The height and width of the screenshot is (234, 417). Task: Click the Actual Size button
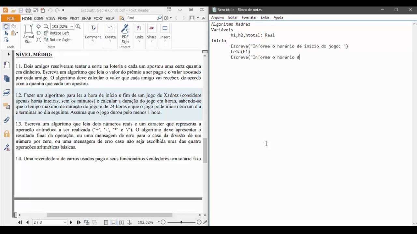(28, 34)
